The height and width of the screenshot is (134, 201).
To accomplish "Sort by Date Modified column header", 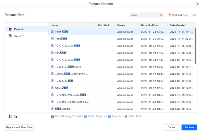I will point(150,25).
